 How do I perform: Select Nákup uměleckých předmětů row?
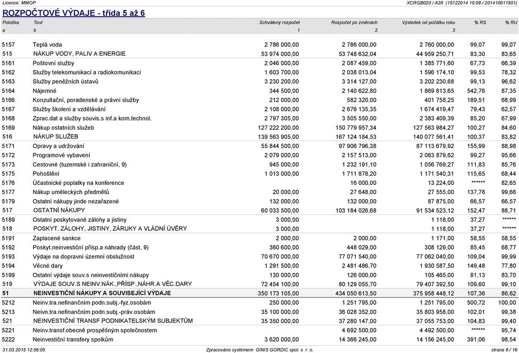pos(259,192)
